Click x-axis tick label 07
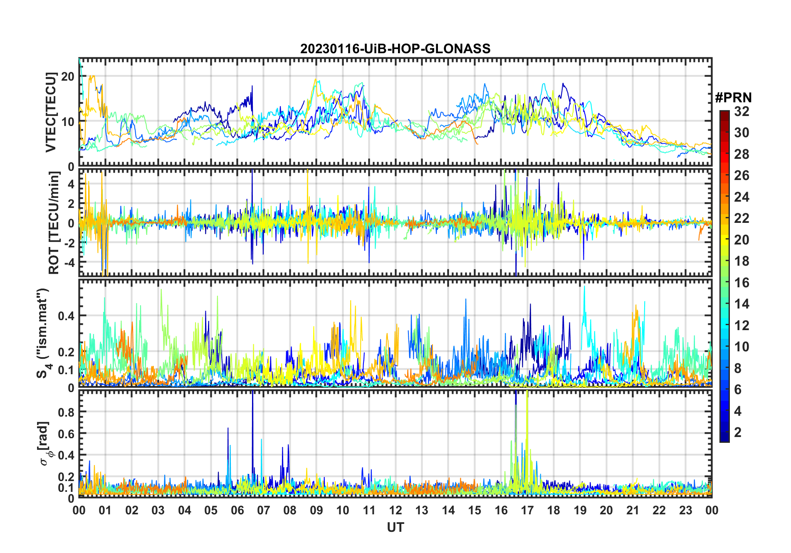Image resolution: width=791 pixels, height=553 pixels. coord(264,510)
